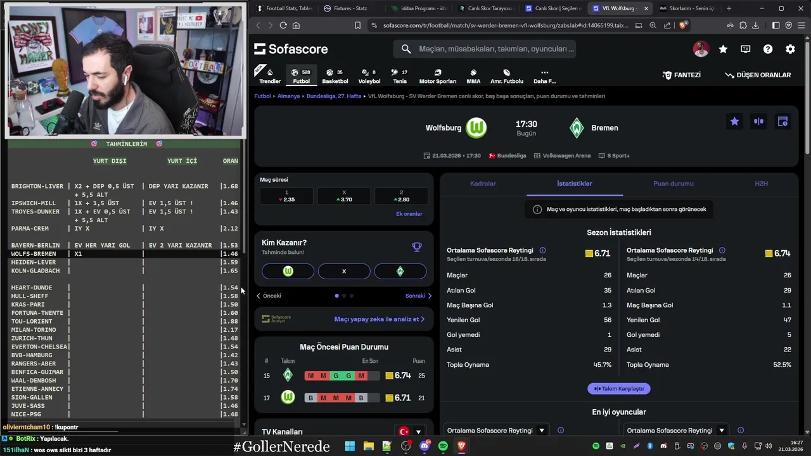Bookmark this page in address bar
This screenshot has width=811, height=456.
point(357,25)
